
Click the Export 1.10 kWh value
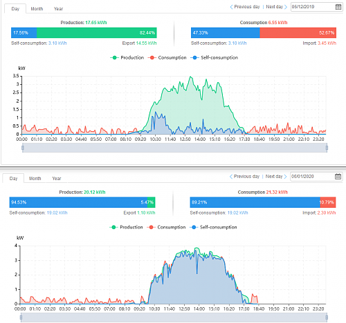click(139, 213)
